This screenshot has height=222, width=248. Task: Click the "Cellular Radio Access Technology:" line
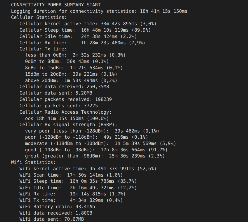pyautogui.click(x=65, y=112)
